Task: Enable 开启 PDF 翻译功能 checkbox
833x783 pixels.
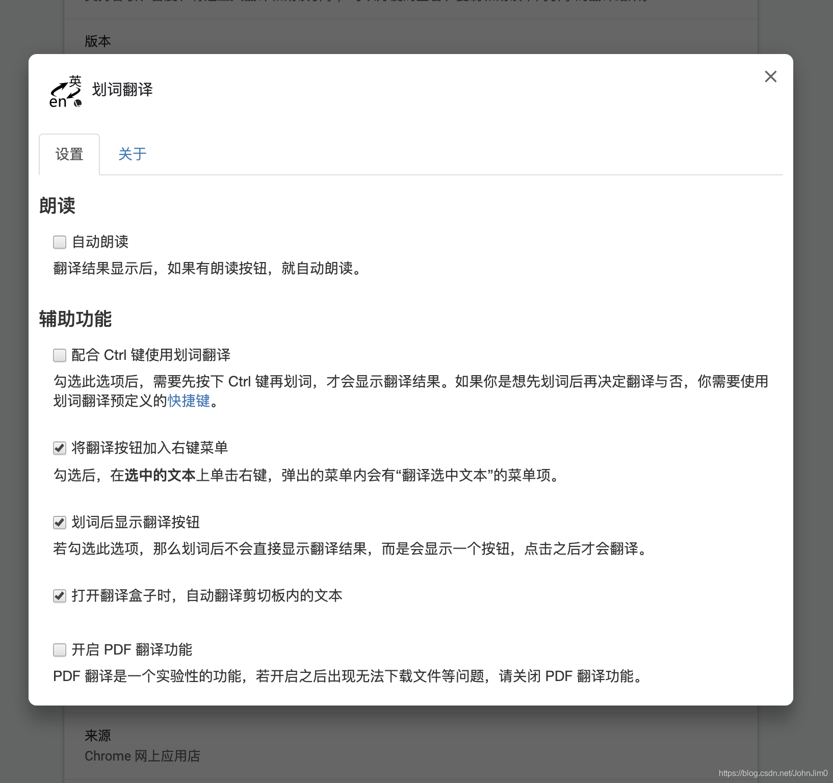Action: 60,650
